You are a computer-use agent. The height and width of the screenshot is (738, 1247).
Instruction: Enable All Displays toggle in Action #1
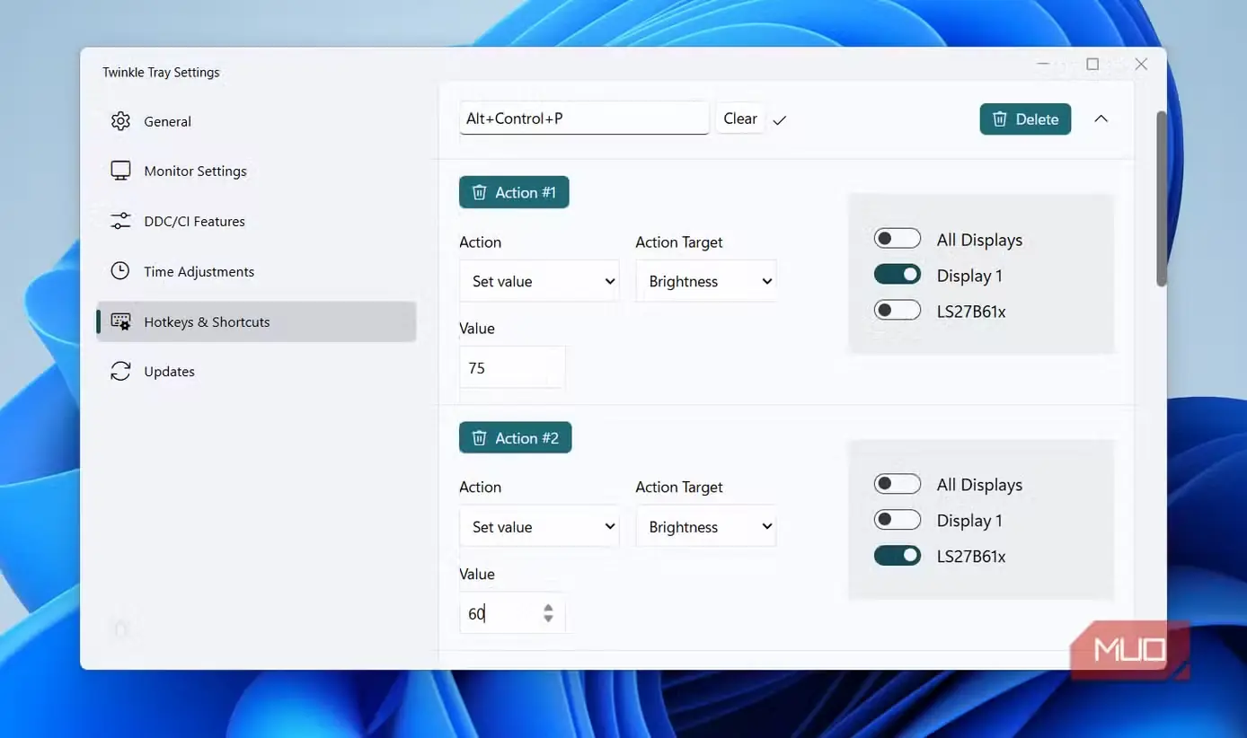[898, 239]
